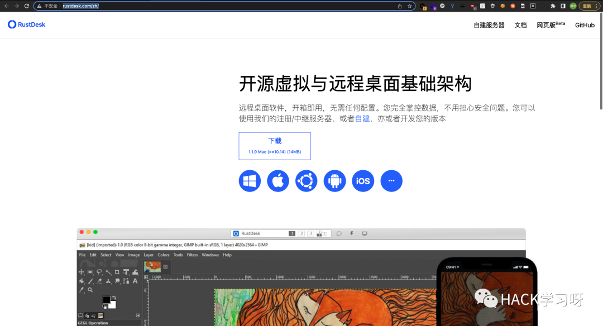Select the Ubuntu Linux download icon
603x326 pixels.
click(307, 181)
